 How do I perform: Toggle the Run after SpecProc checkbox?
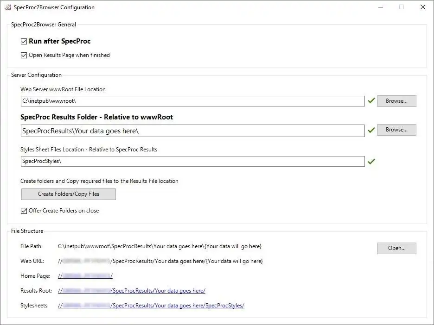click(24, 41)
